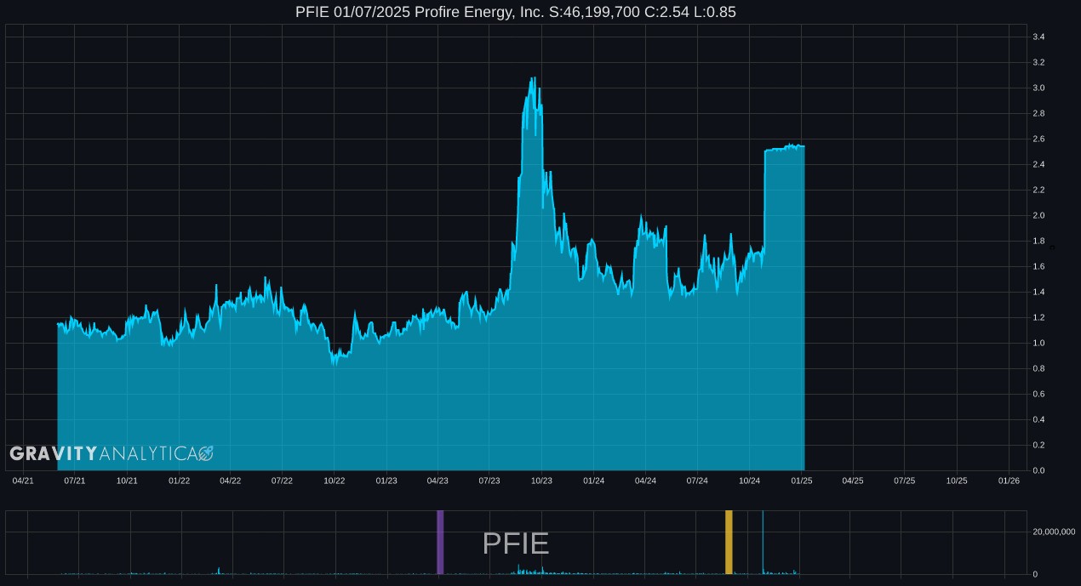The image size is (1081, 586).
Task: Click the 04/22 date label
Action: 230,481
